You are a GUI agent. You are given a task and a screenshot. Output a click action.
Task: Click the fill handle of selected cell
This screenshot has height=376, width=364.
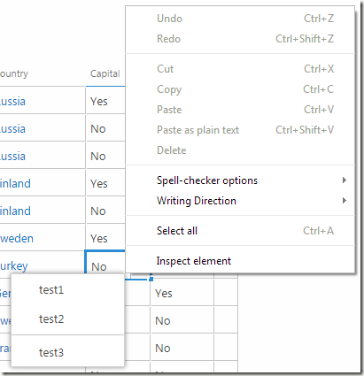pyautogui.click(x=151, y=279)
